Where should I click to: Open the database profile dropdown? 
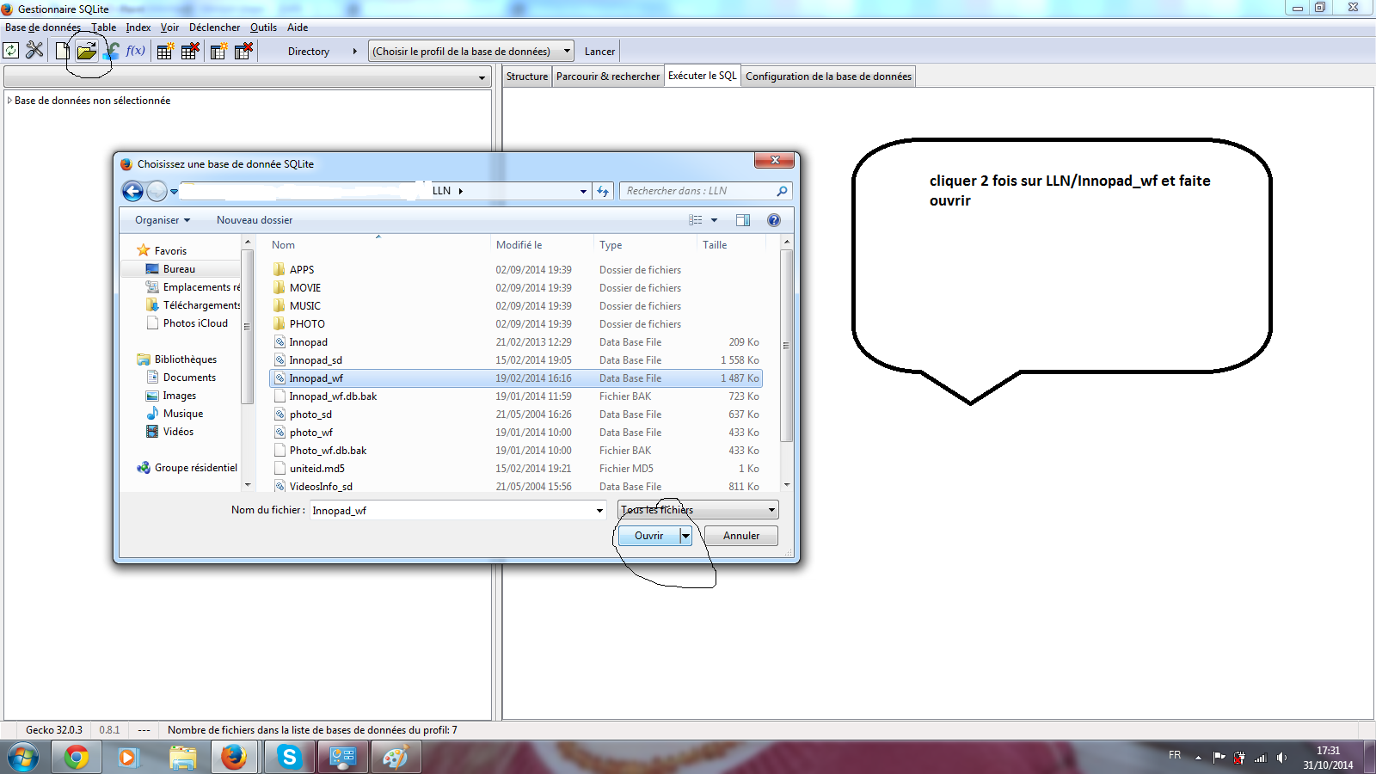471,52
